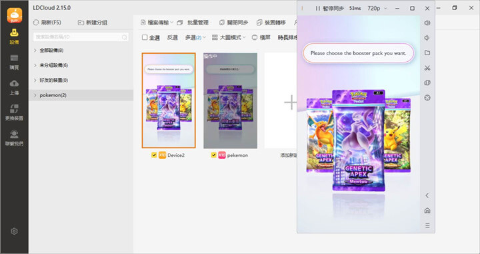Viewport: 480px width, 254px height.
Task: Choose the Pikachu Genetic Apex booster pack
Action: (x=398, y=135)
